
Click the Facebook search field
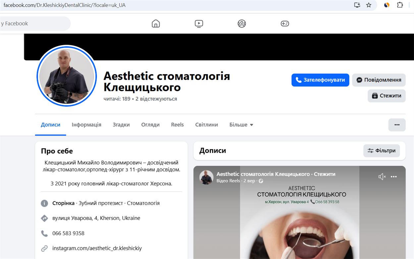35,24
